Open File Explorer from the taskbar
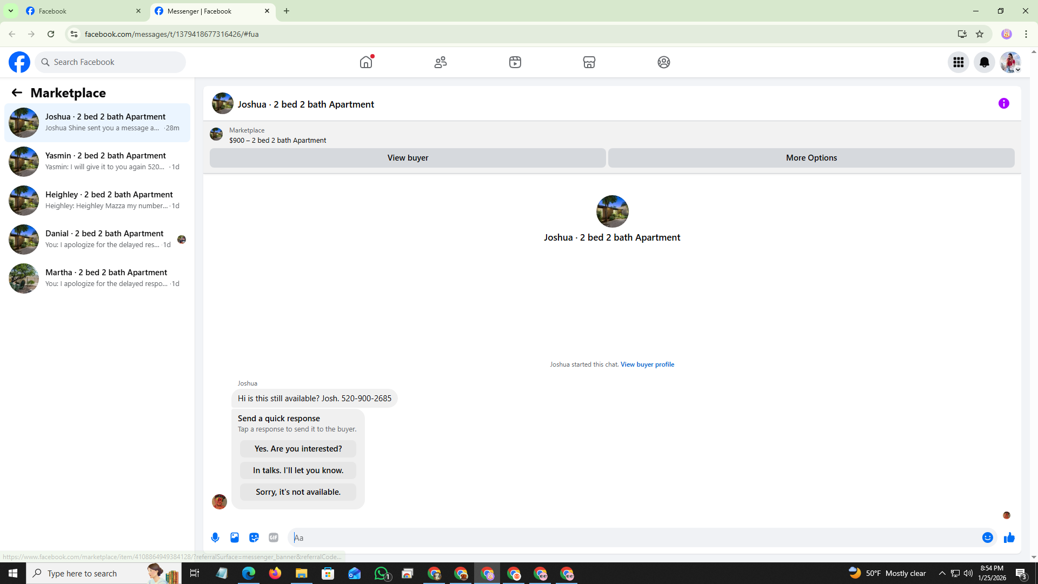The height and width of the screenshot is (584, 1038). (x=302, y=573)
